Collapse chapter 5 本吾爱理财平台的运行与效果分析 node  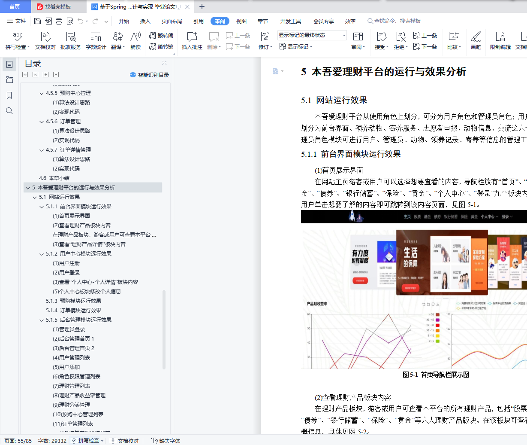click(28, 188)
